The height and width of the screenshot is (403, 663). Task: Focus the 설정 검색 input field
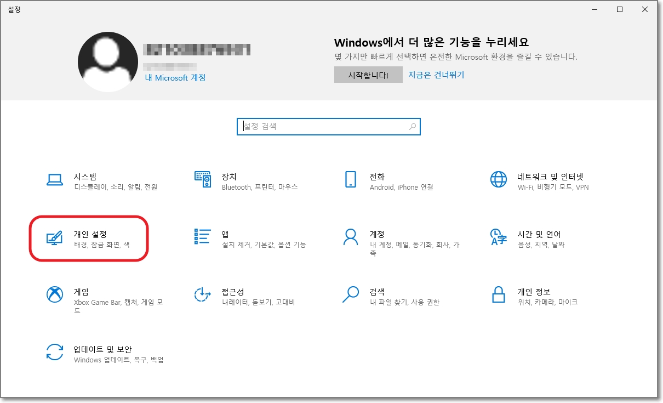pos(329,126)
